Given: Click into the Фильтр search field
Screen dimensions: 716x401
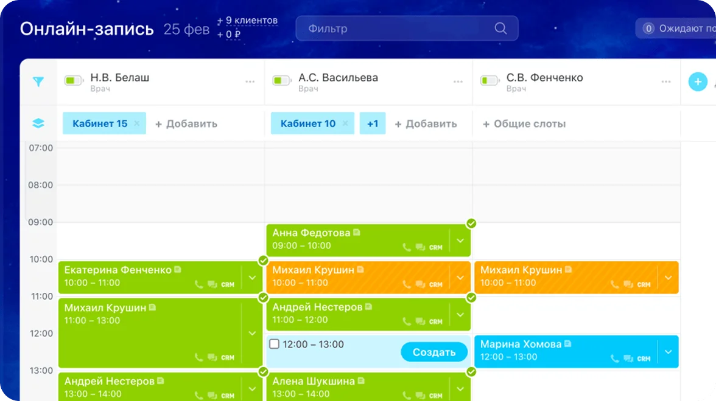Looking at the screenshot, I should (407, 28).
